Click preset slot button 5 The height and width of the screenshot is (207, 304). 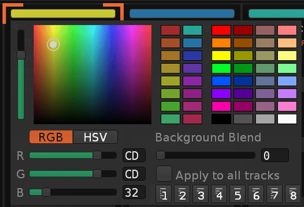point(238,194)
